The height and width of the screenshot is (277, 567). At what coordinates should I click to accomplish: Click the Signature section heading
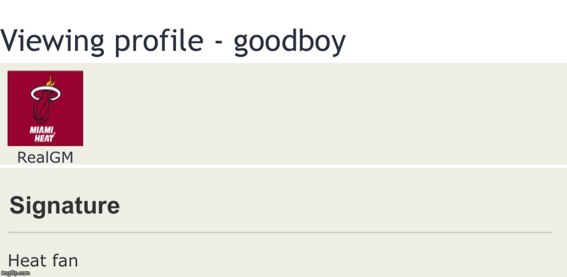[x=65, y=206]
